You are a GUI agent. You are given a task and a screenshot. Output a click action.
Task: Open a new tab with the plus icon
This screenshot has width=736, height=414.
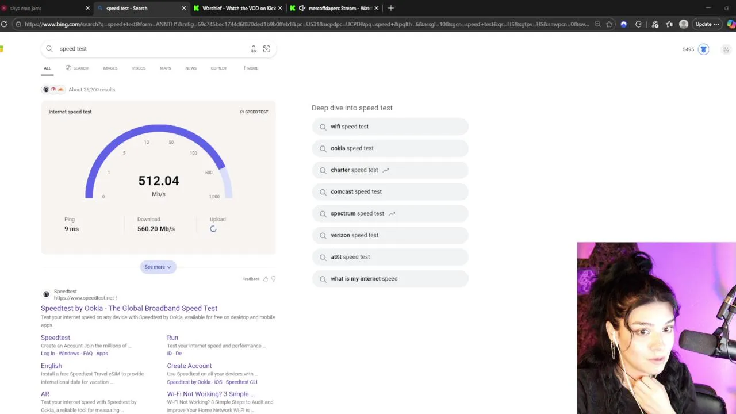[x=391, y=8]
